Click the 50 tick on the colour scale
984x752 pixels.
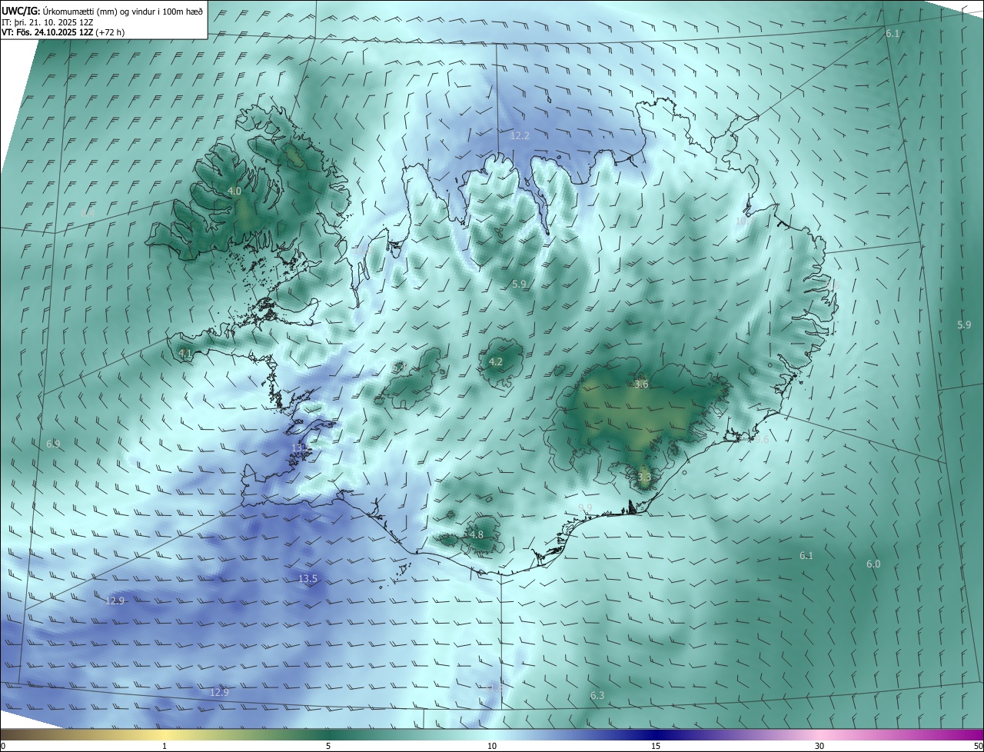coord(978,746)
